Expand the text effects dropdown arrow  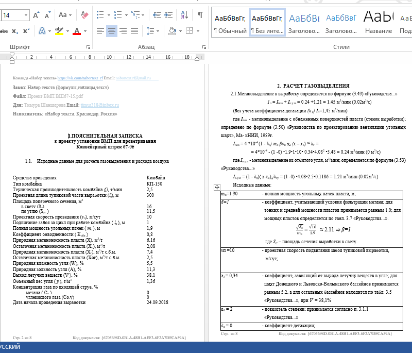(49, 31)
